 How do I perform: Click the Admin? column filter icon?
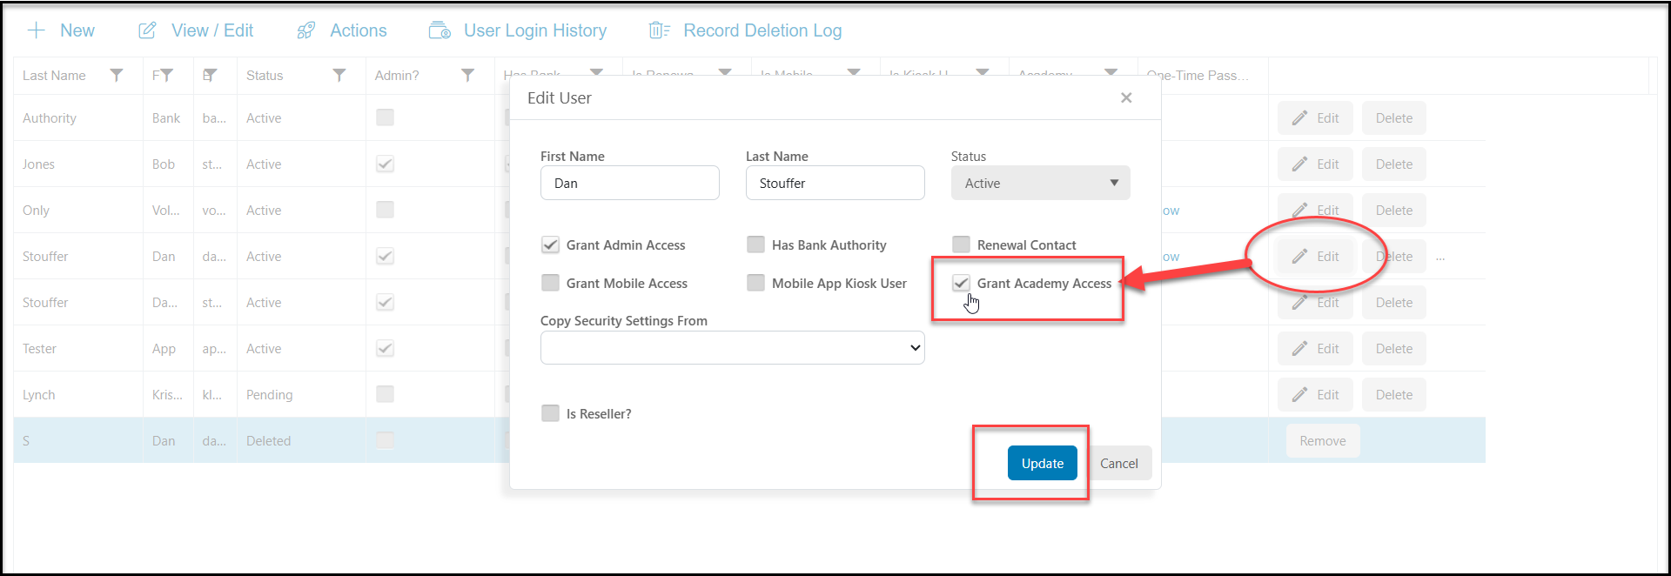pos(468,76)
